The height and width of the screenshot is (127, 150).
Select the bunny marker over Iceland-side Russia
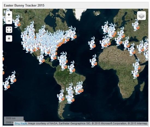pos(136,25)
